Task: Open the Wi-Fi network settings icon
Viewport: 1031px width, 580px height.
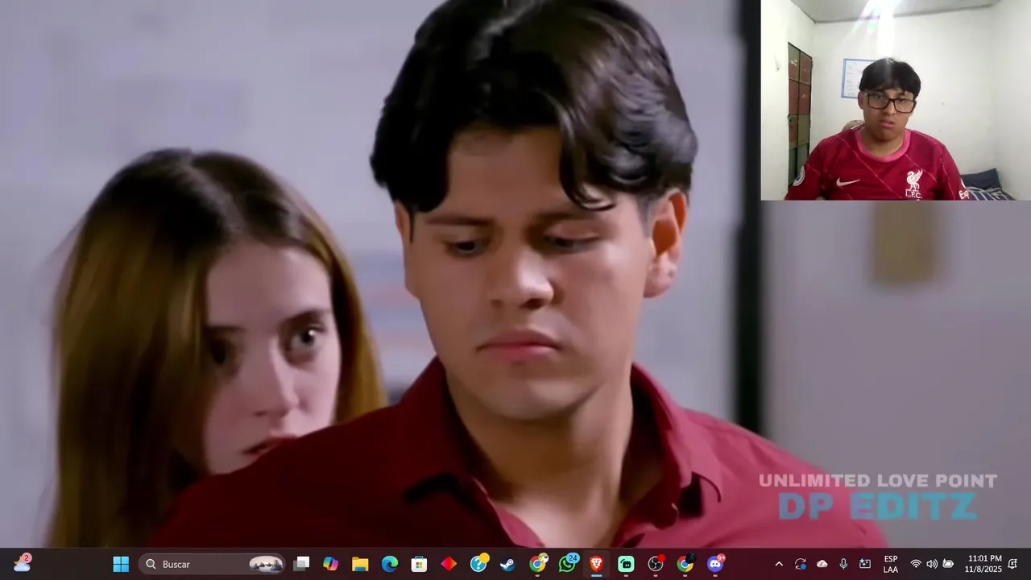Action: tap(916, 564)
